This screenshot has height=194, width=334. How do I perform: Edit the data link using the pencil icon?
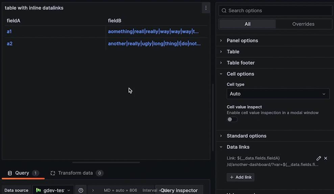point(318,158)
